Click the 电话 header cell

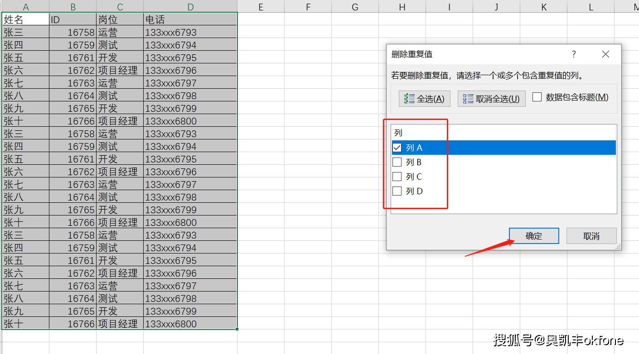[190, 19]
